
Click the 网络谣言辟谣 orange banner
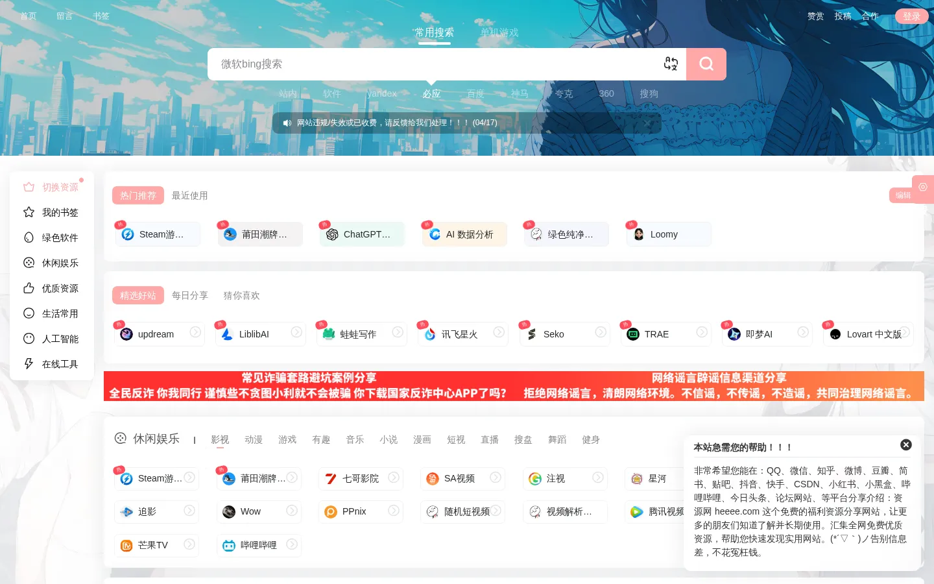tap(719, 386)
